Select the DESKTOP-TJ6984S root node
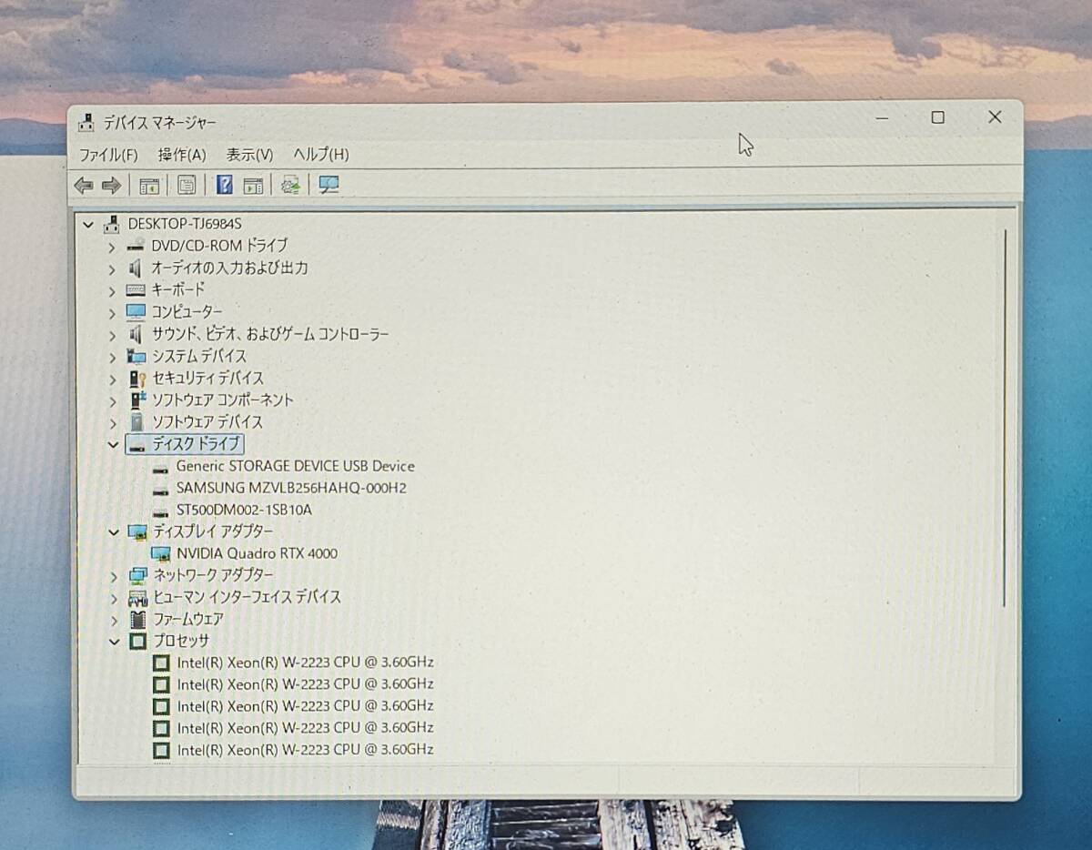1092x850 pixels. pyautogui.click(x=185, y=223)
